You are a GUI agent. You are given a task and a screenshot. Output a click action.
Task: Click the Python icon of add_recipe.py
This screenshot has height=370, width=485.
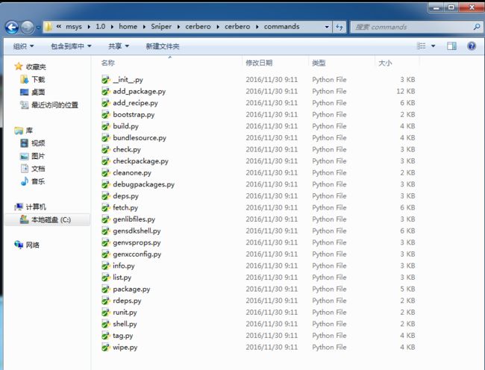106,103
